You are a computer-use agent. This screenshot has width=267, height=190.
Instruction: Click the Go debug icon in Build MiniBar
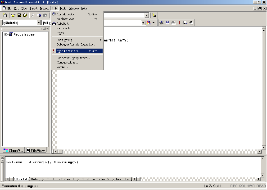pos(185,23)
